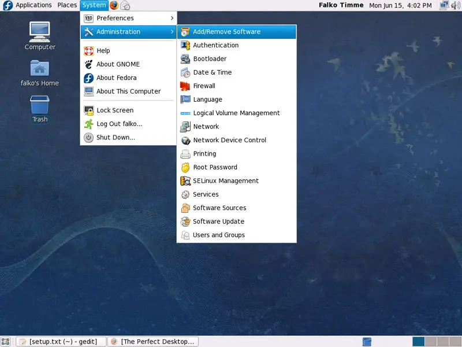
Task: Click the Fedora logo in top panel
Action: pos(8,5)
